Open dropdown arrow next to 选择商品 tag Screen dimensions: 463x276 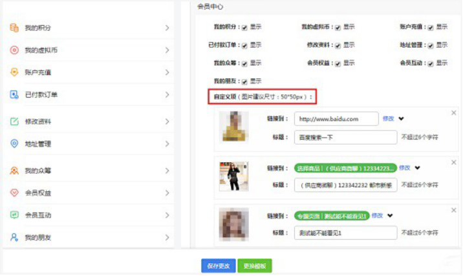(x=417, y=168)
